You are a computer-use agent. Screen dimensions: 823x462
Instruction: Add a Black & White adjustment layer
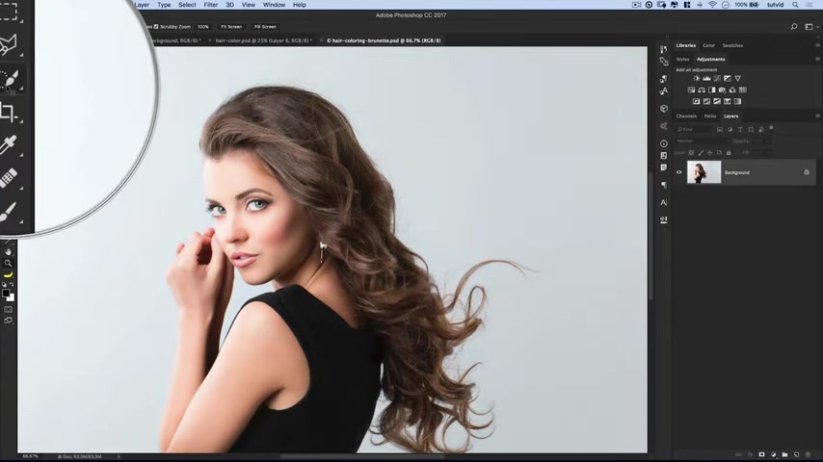pos(712,90)
